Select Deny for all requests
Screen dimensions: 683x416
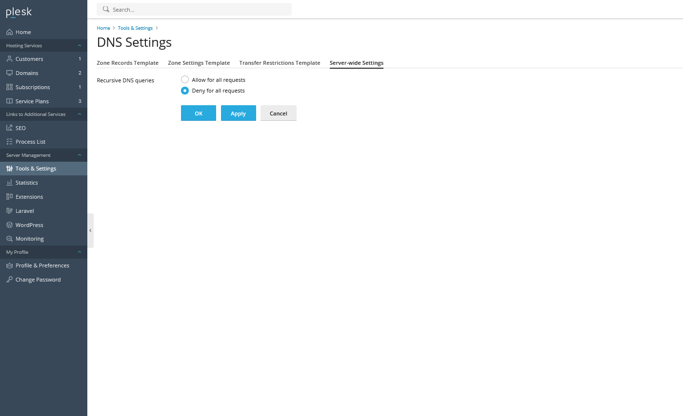pos(185,91)
